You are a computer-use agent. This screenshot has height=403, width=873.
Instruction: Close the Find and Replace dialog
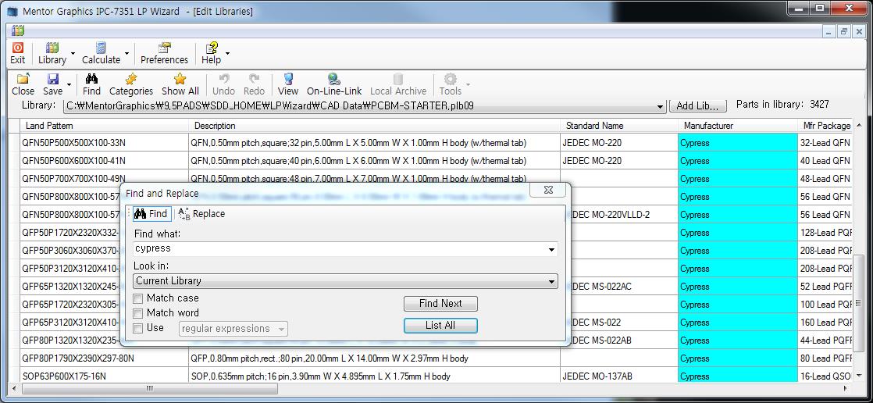tap(548, 191)
